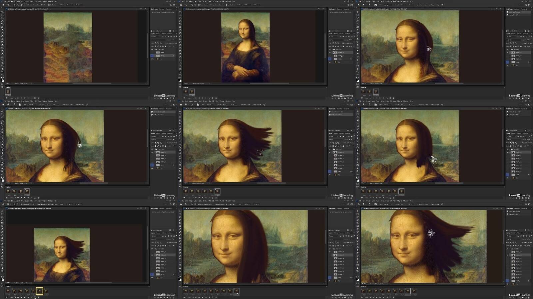Click Lock All padlock in top-middle layers panel
This screenshot has width=533, height=299.
343,46
